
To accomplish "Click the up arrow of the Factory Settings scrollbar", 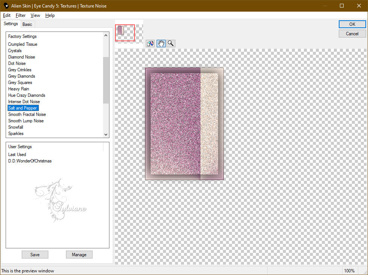I will pyautogui.click(x=106, y=35).
